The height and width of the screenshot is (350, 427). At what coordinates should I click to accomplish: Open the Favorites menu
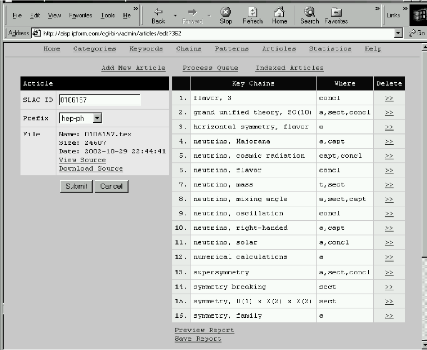point(81,15)
